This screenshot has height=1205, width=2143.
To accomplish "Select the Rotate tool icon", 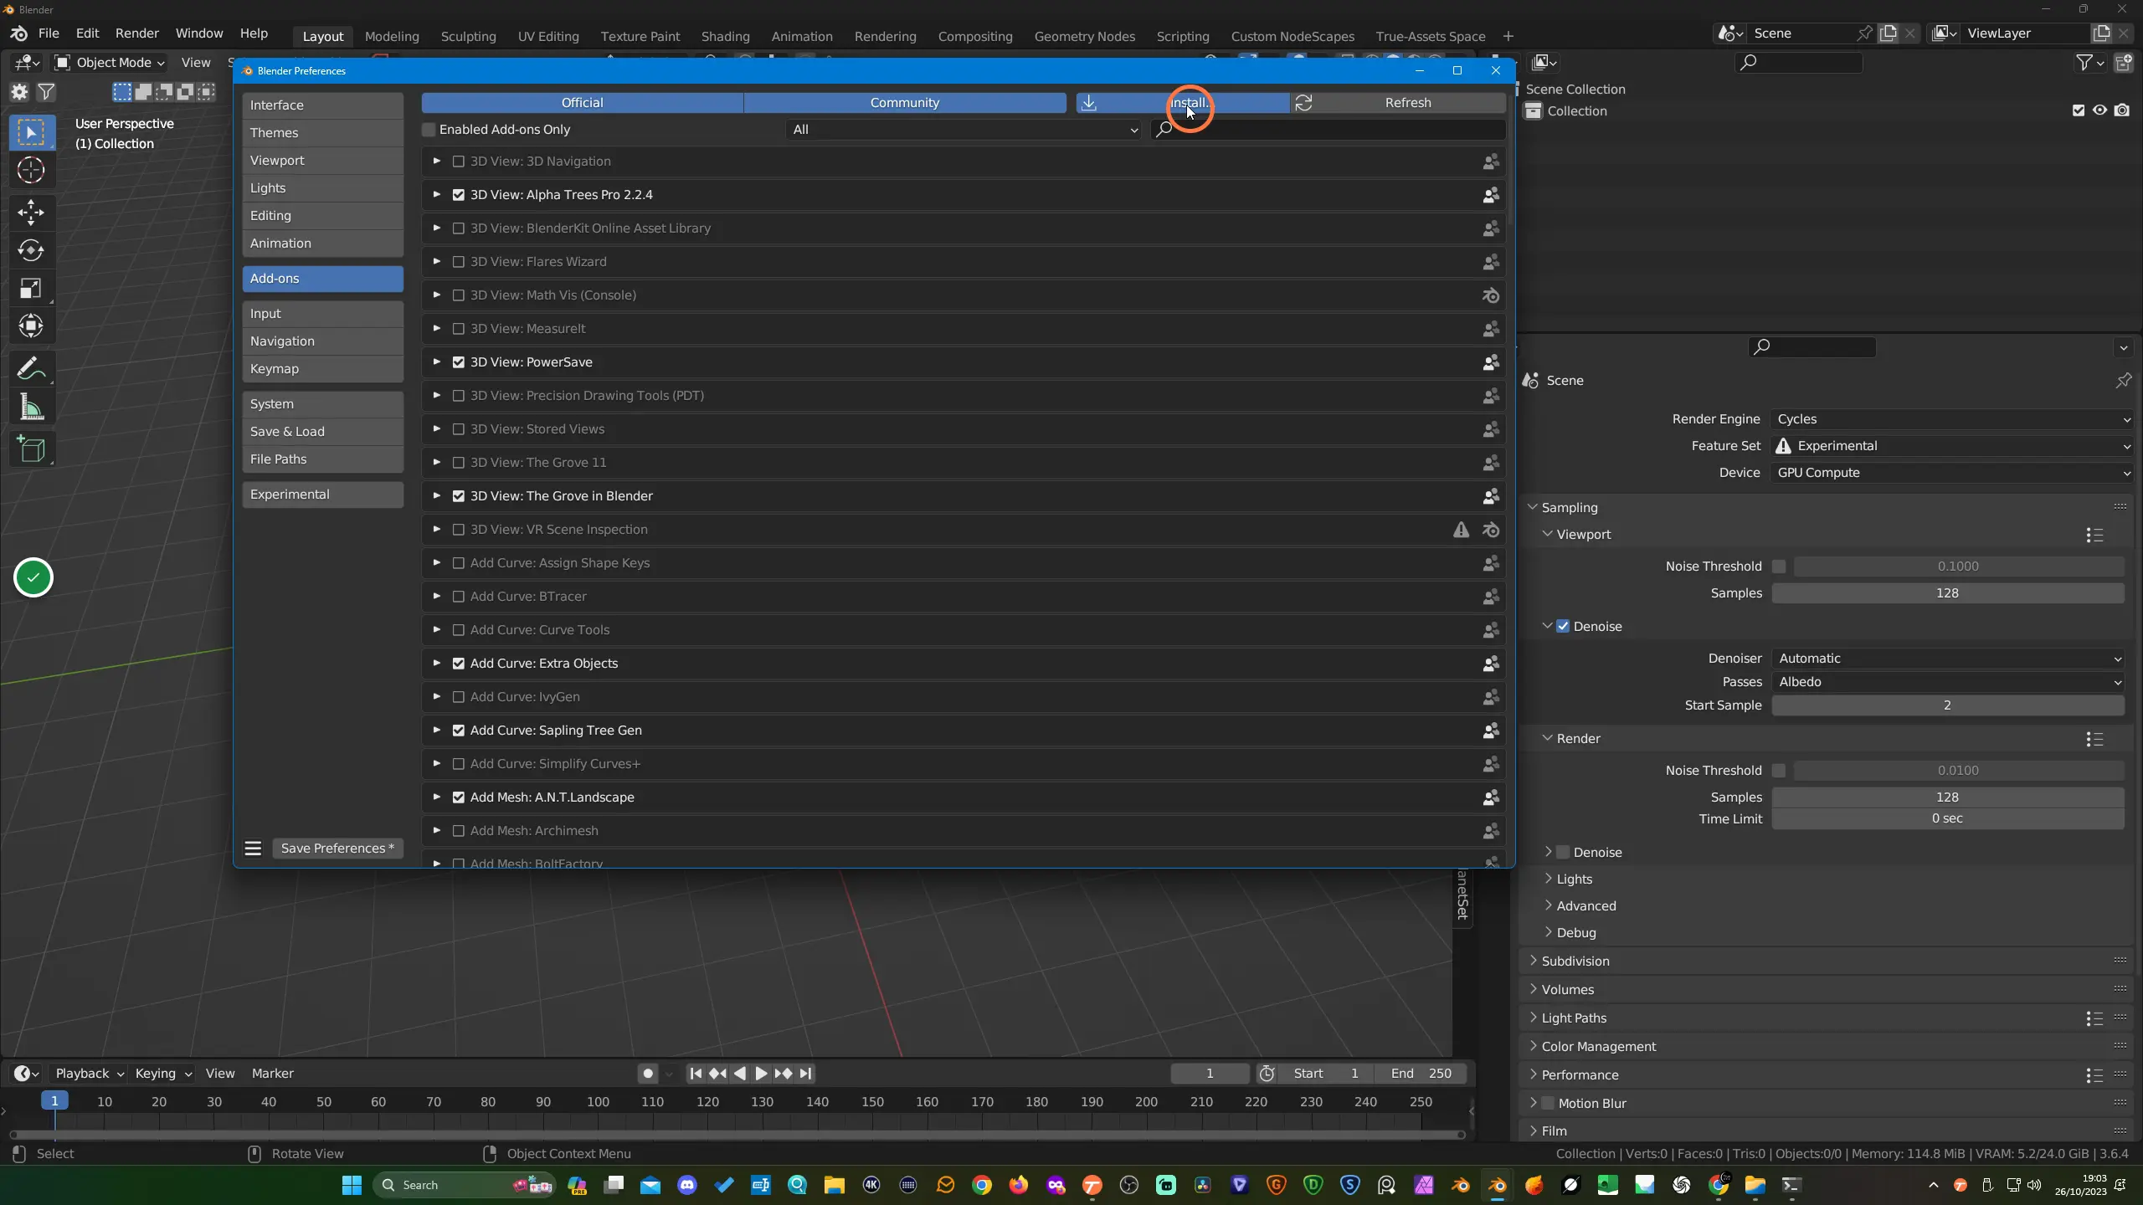I will point(31,250).
